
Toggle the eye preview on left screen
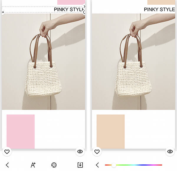pyautogui.click(x=80, y=151)
